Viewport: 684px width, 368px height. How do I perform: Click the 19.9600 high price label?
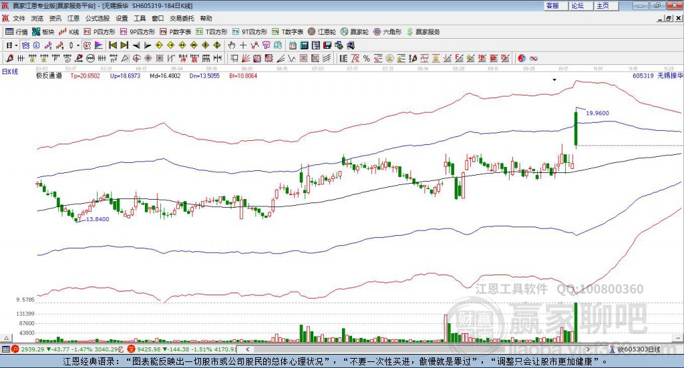click(597, 113)
